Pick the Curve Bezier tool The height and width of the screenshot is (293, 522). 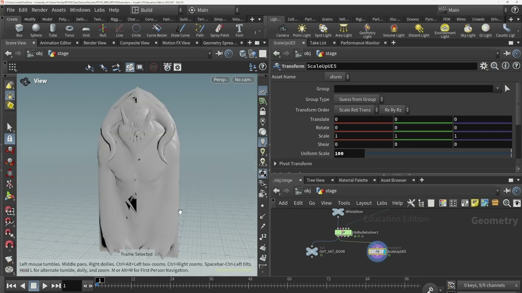click(157, 30)
